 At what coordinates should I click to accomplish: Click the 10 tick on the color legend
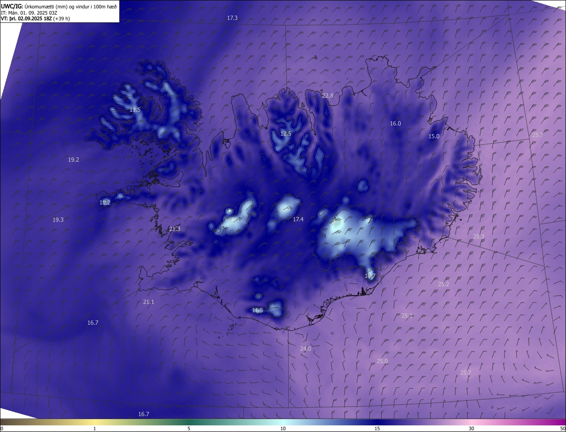click(x=283, y=429)
